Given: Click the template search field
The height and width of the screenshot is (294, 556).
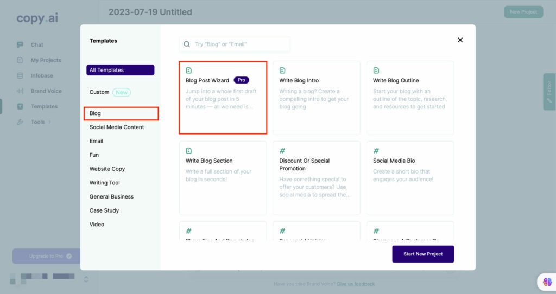Looking at the screenshot, I should [235, 44].
